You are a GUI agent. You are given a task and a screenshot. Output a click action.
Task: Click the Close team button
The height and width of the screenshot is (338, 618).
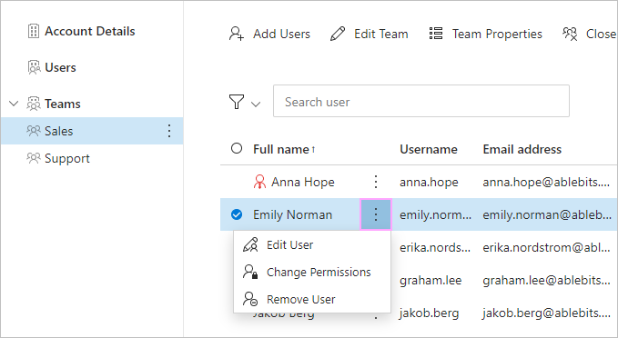point(590,34)
